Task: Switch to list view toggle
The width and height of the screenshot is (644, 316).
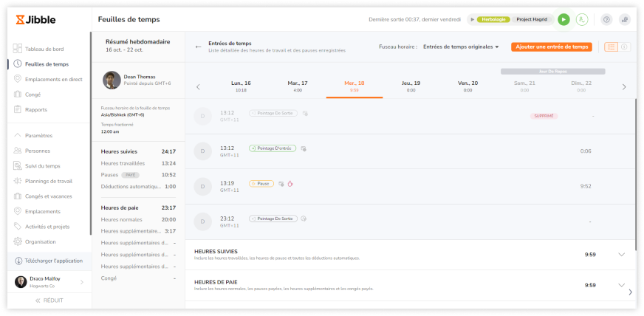Action: 612,47
